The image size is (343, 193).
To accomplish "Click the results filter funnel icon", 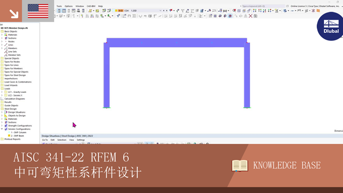I will tap(118, 16).
